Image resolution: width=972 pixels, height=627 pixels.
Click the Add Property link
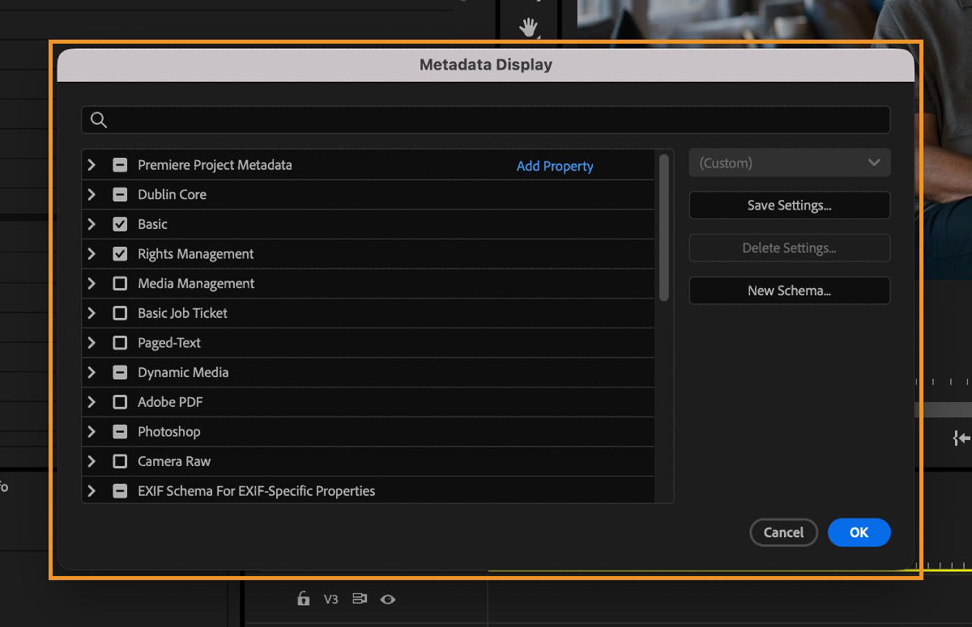[554, 166]
